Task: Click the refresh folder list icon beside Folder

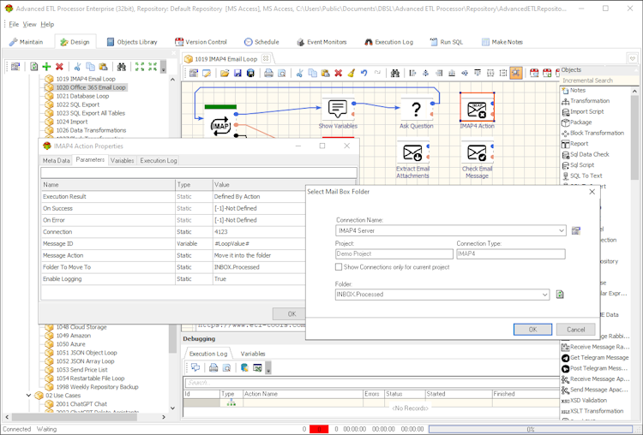Action: 559,295
